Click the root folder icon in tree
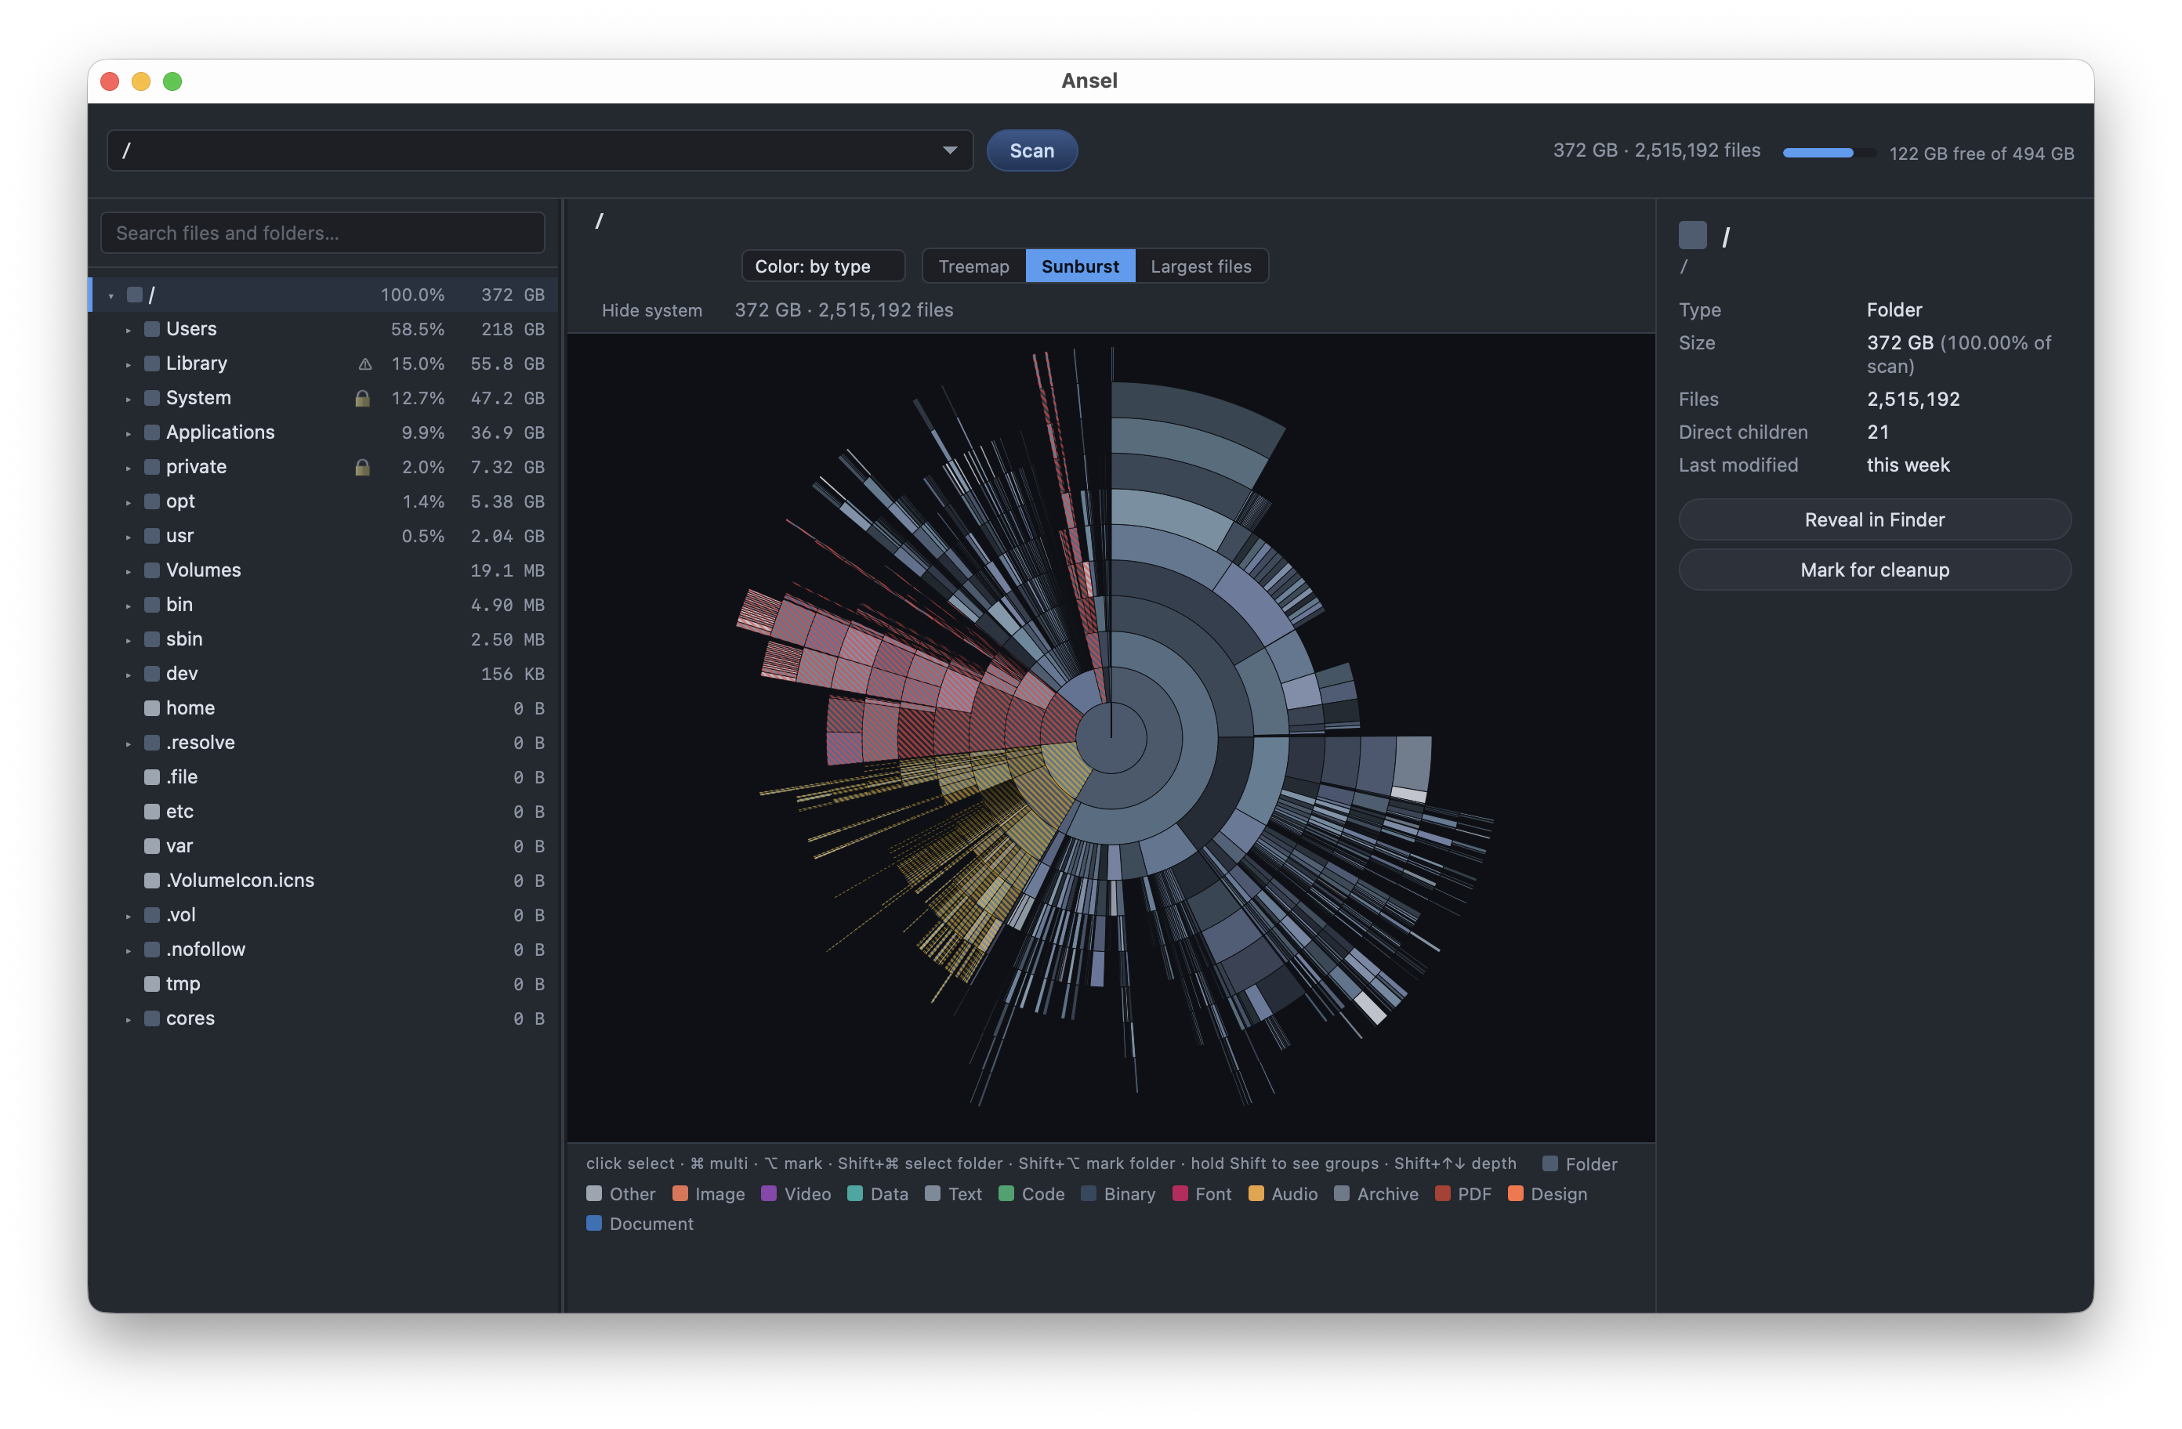The width and height of the screenshot is (2182, 1429). pos(135,295)
